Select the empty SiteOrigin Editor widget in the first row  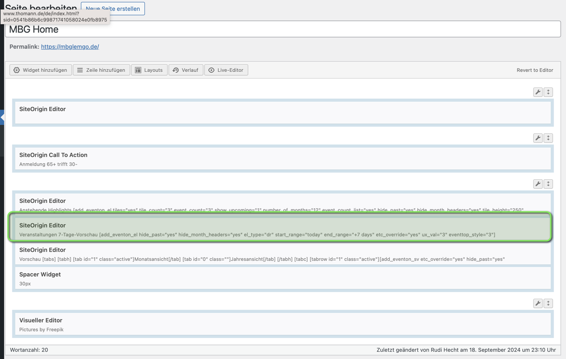click(x=283, y=113)
